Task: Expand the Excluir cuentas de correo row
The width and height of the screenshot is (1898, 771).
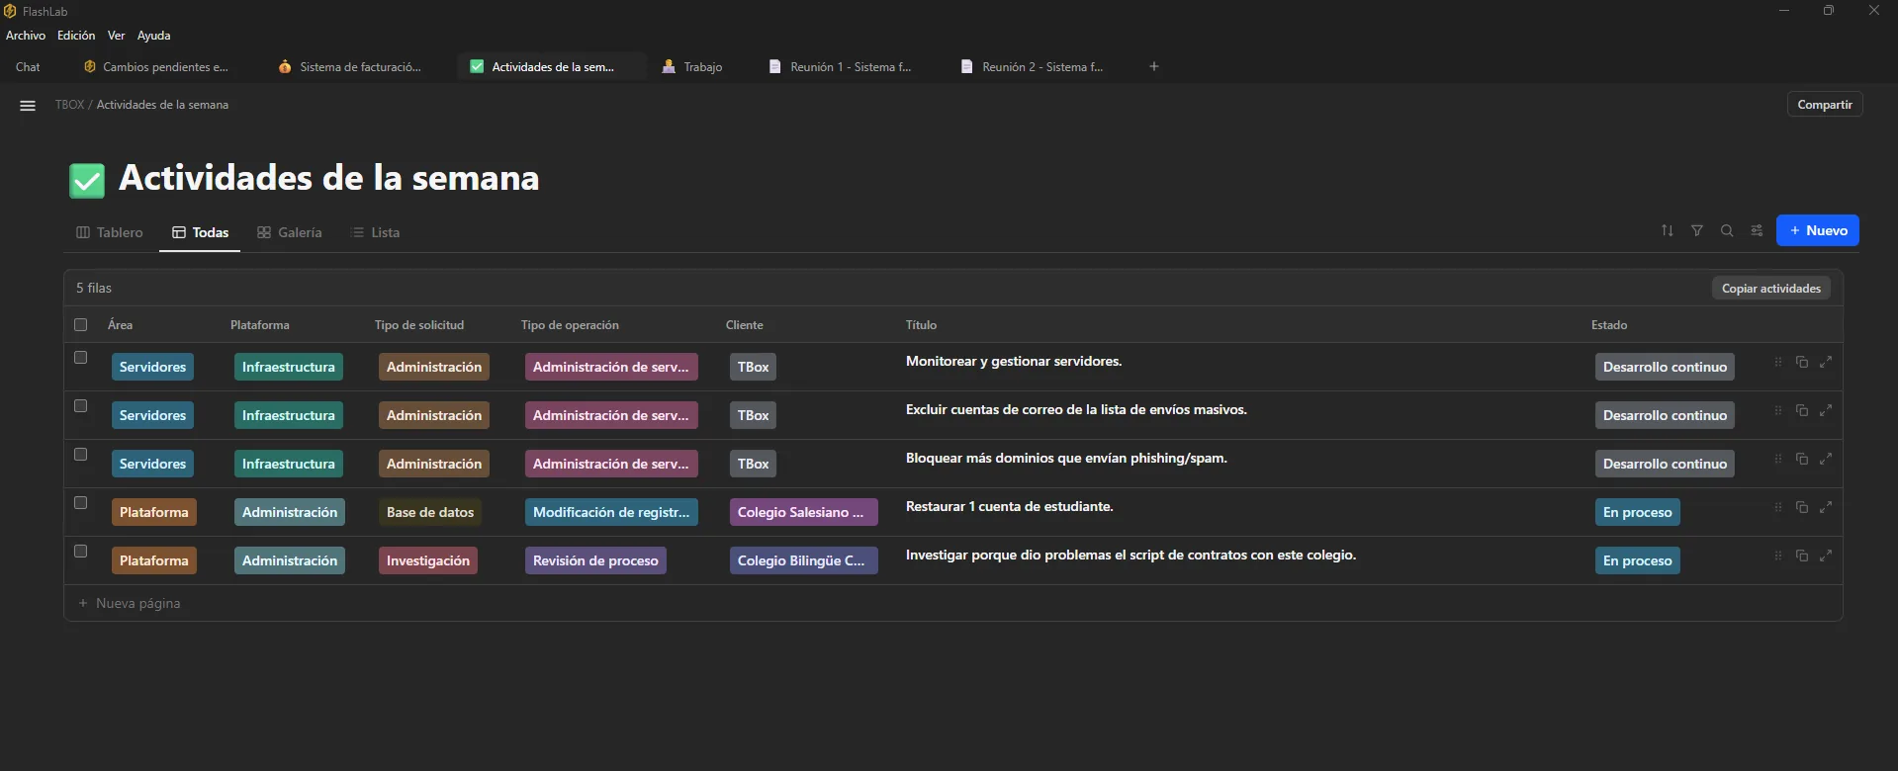Action: [1826, 410]
